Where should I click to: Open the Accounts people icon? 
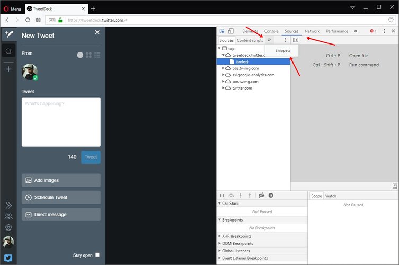pyautogui.click(x=8, y=216)
